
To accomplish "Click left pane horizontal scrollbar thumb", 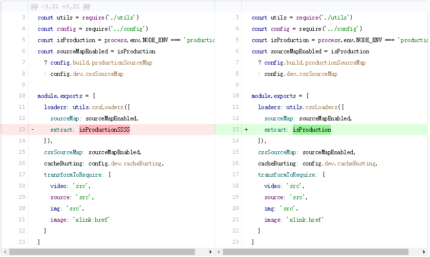I will (x=102, y=252).
